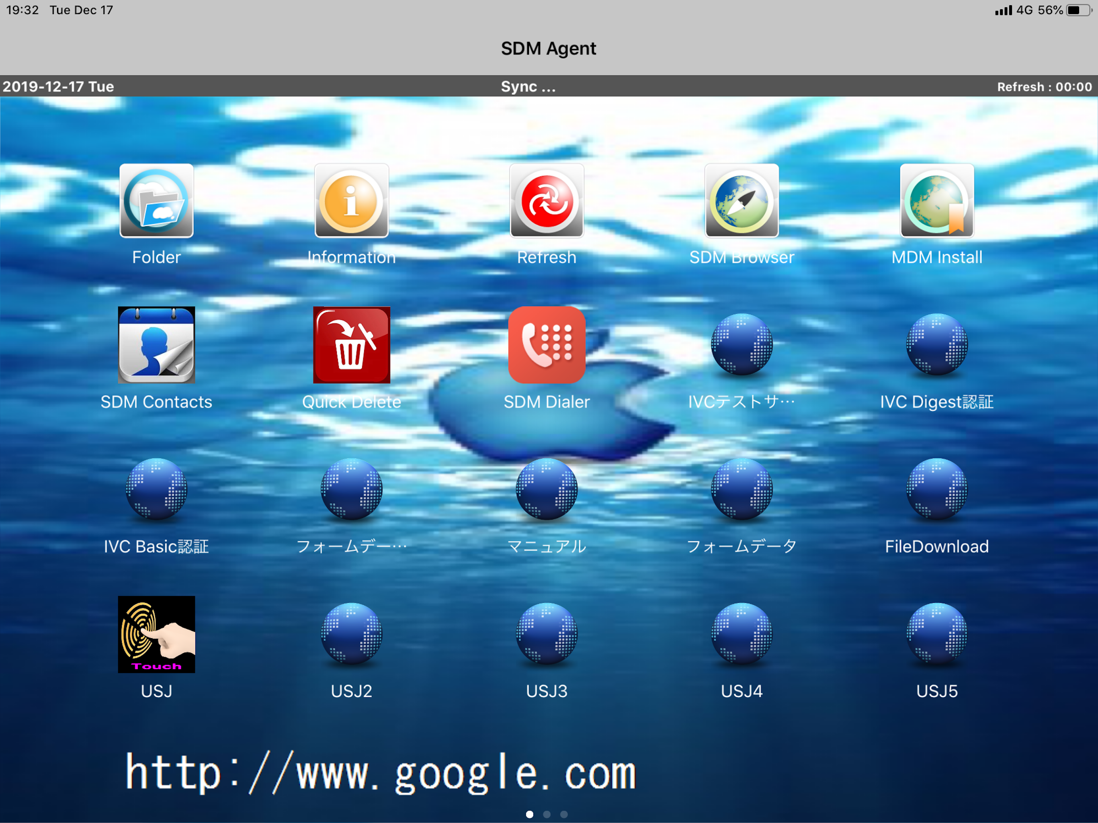The height and width of the screenshot is (823, 1098).
Task: Tap the Refresh : 00:00 timer text
Action: [x=1045, y=87]
